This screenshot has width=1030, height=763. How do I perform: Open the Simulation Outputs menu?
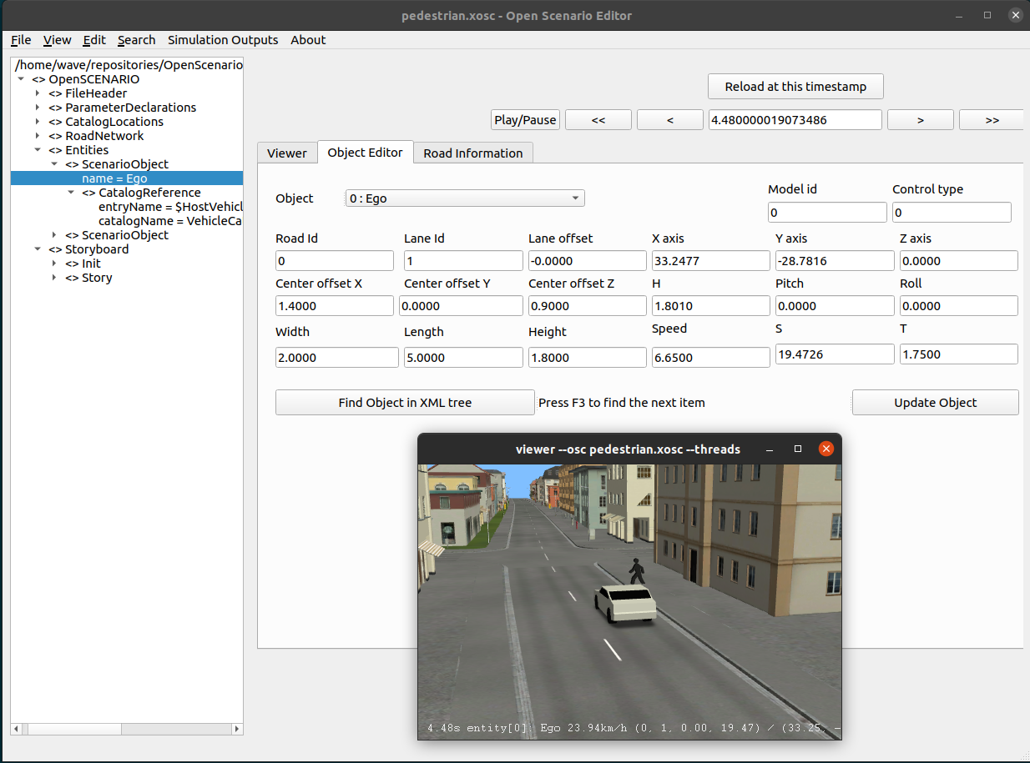(x=223, y=40)
